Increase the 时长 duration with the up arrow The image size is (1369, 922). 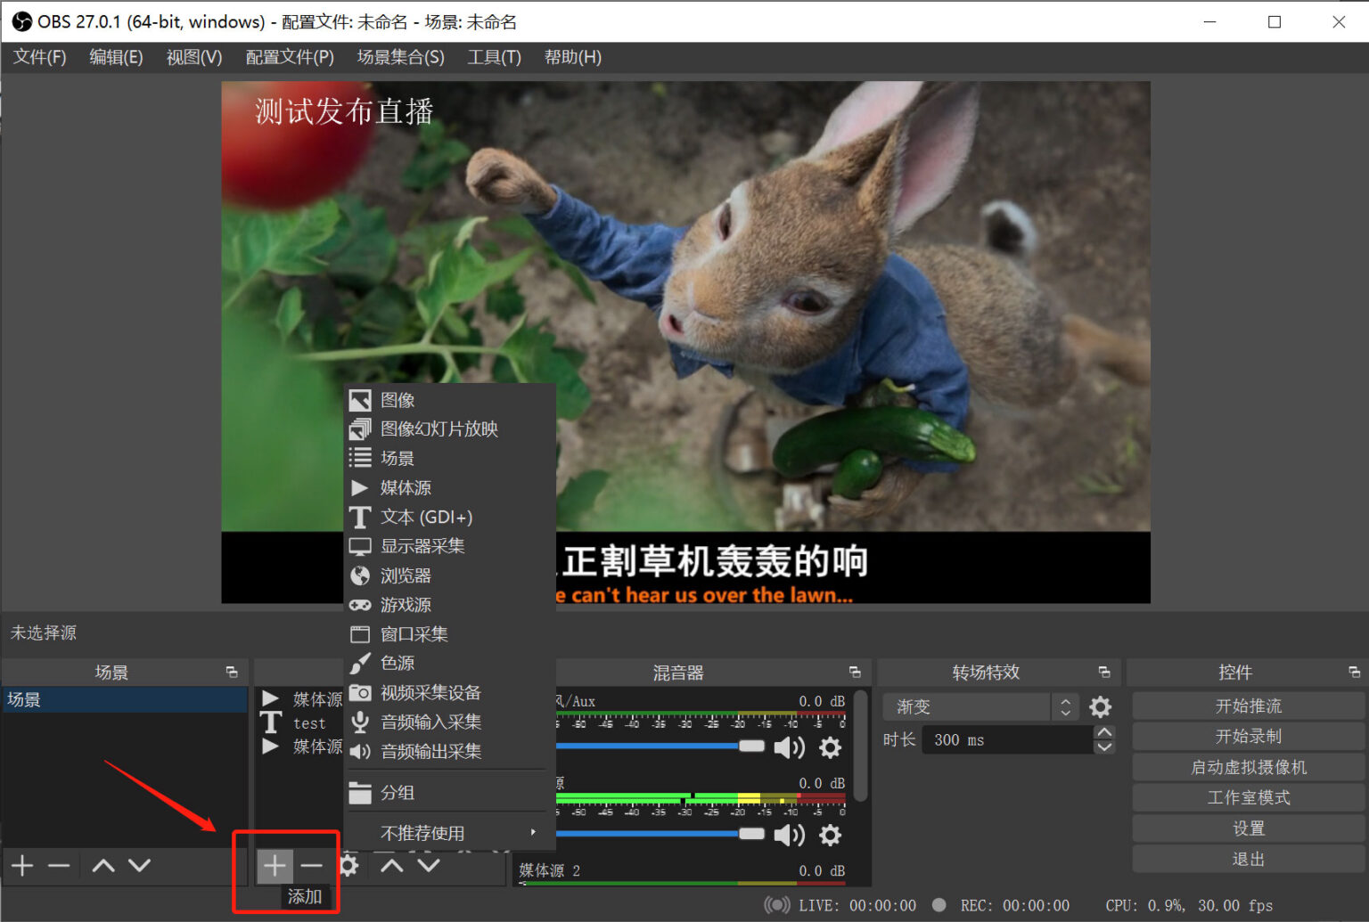pyautogui.click(x=1104, y=732)
